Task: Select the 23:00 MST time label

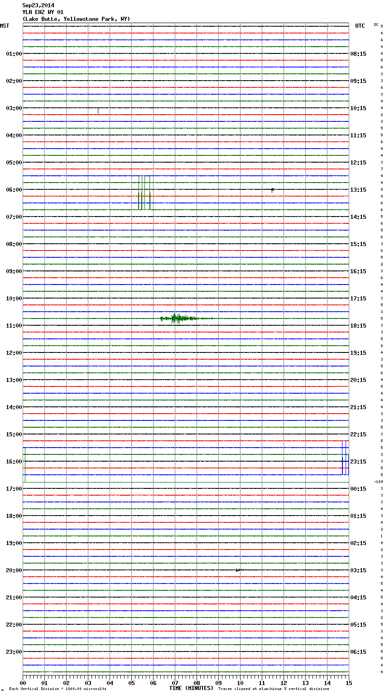Action: [x=14, y=652]
